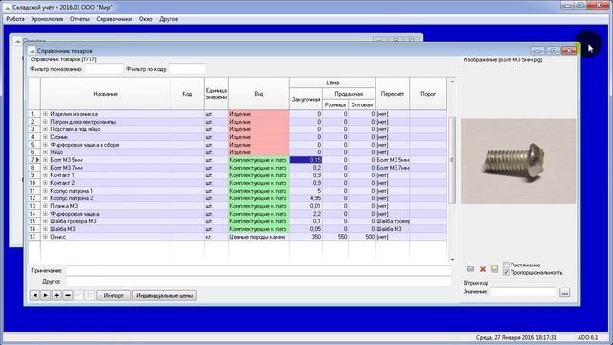Click the 4,95 purchase price cell
The width and height of the screenshot is (613, 345).
(306, 198)
